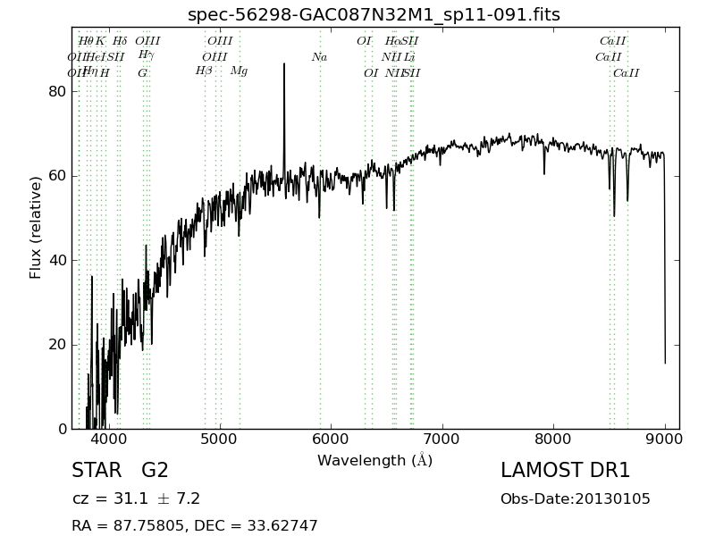Image resolution: width=715 pixels, height=536 pixels.
Task: Click the Na spectral line label
Action: 319,57
